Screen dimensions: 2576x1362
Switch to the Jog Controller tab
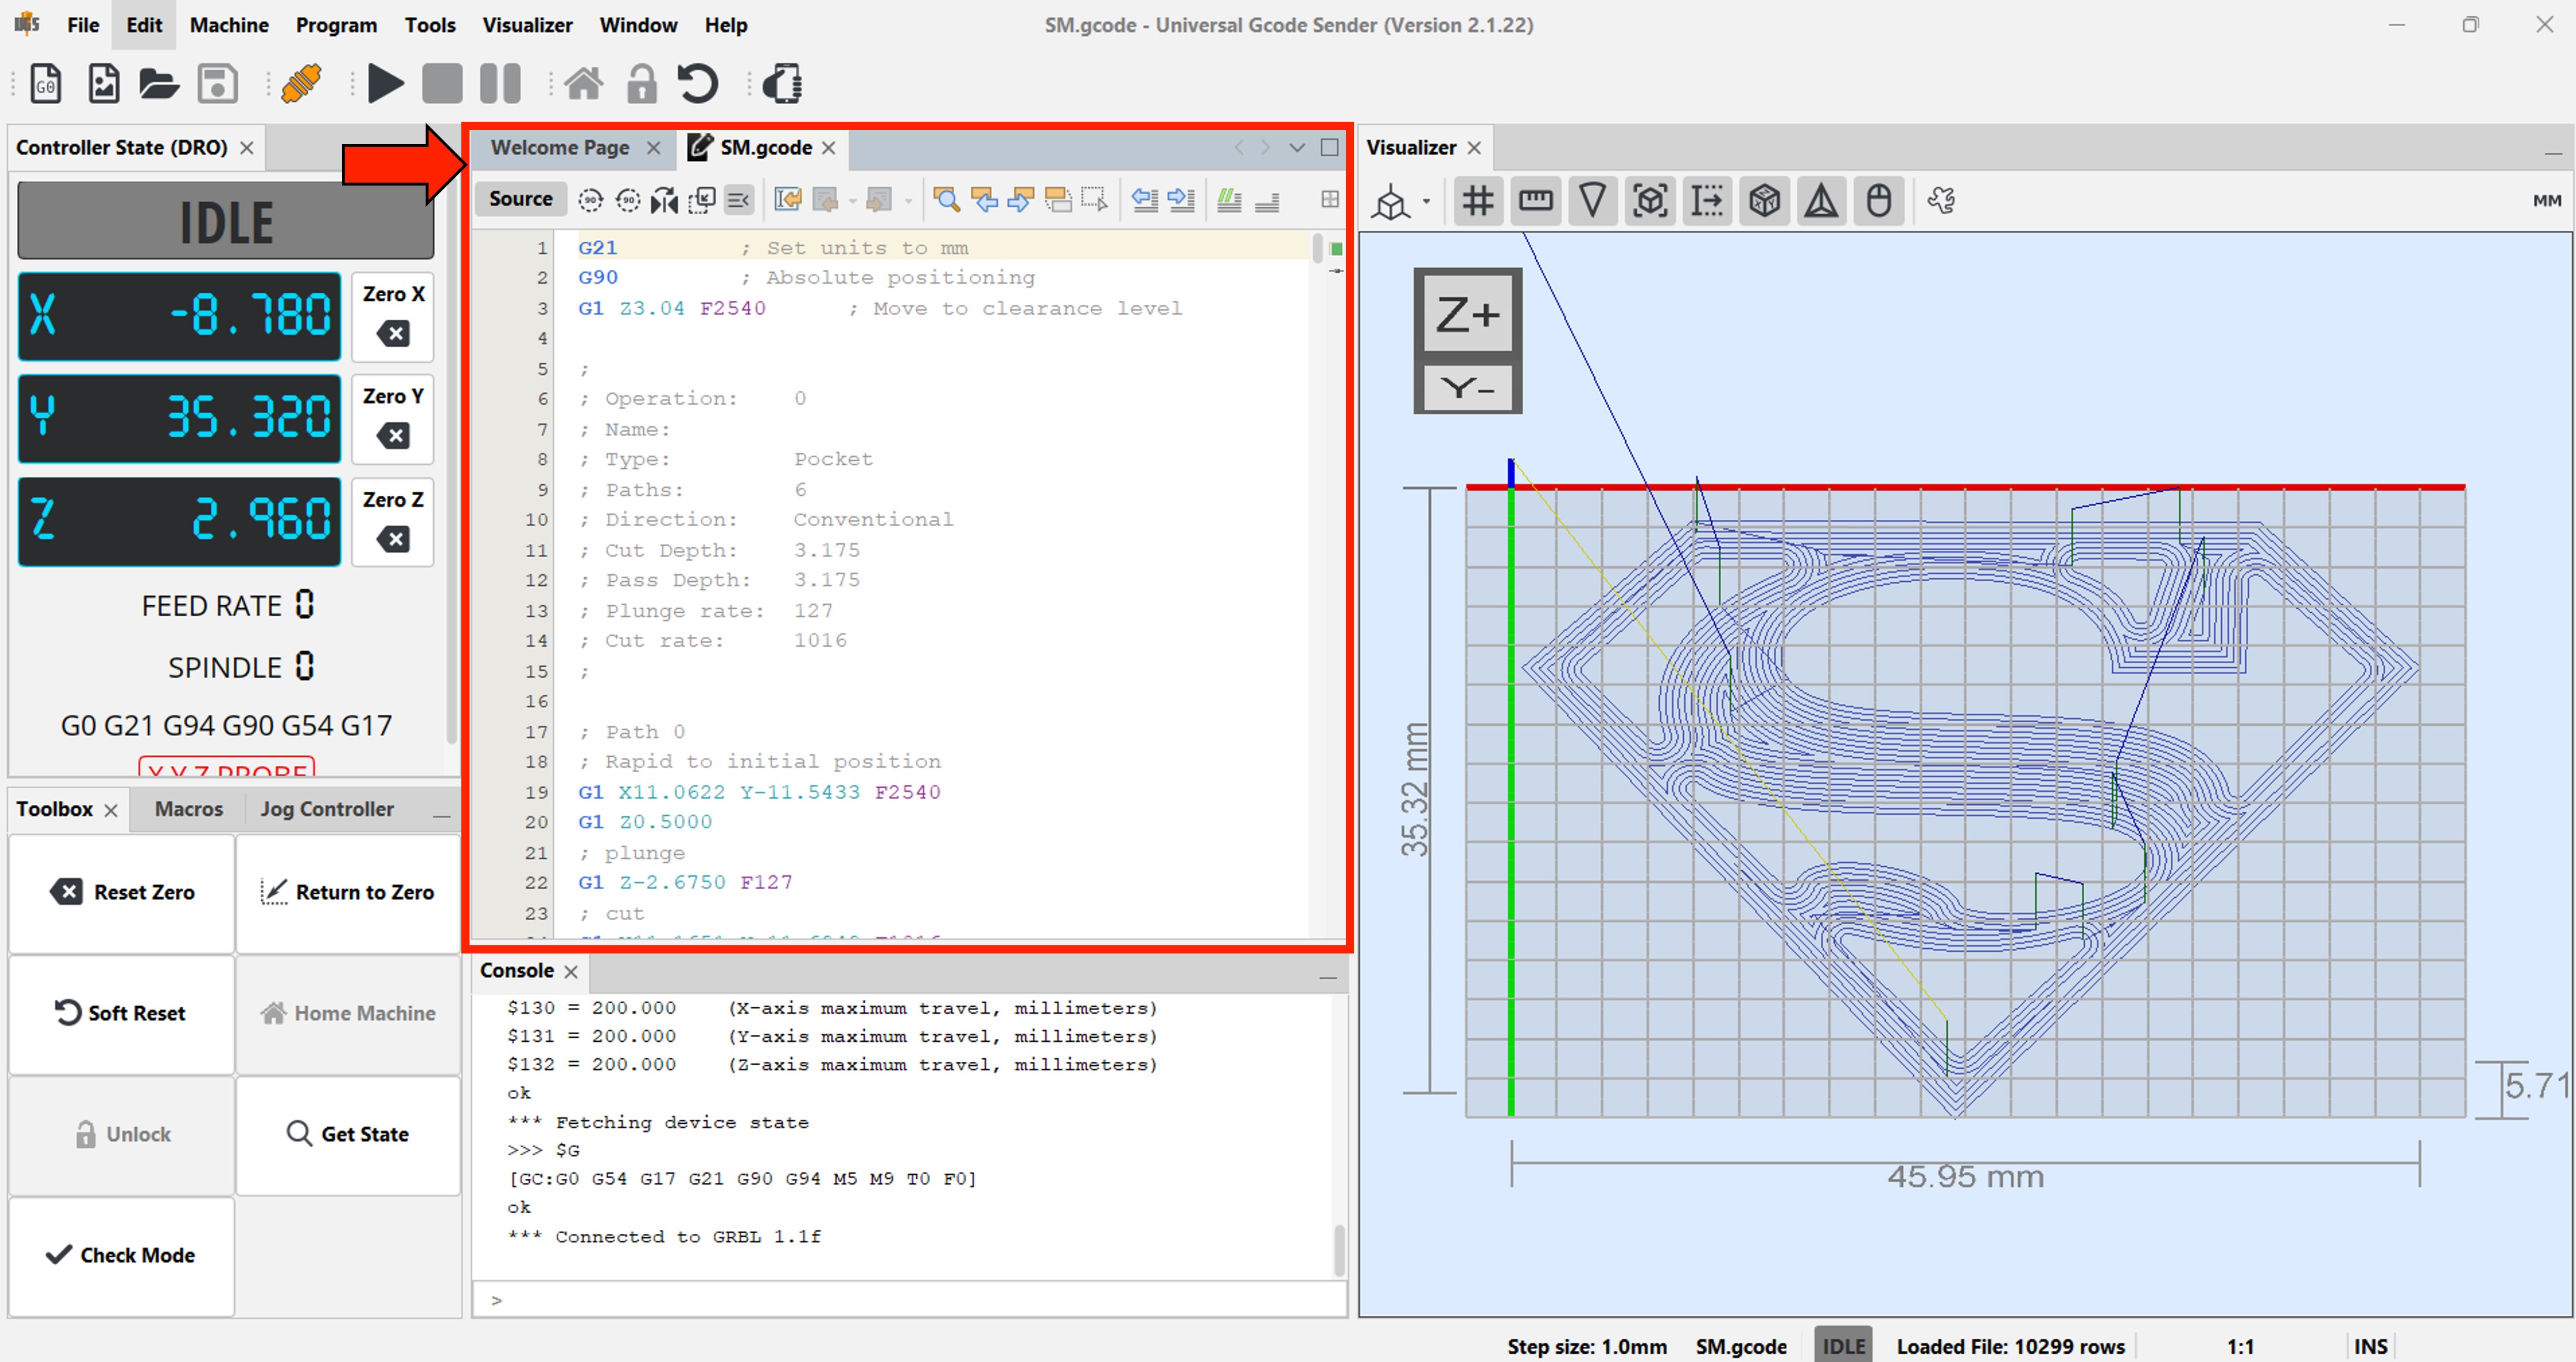click(326, 809)
